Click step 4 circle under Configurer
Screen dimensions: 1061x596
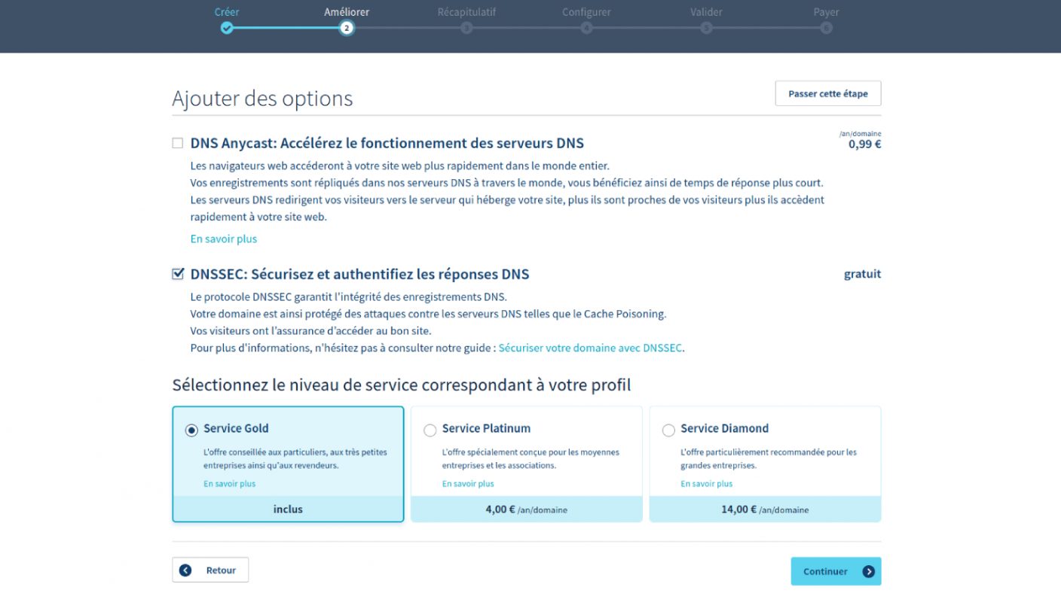tap(586, 28)
